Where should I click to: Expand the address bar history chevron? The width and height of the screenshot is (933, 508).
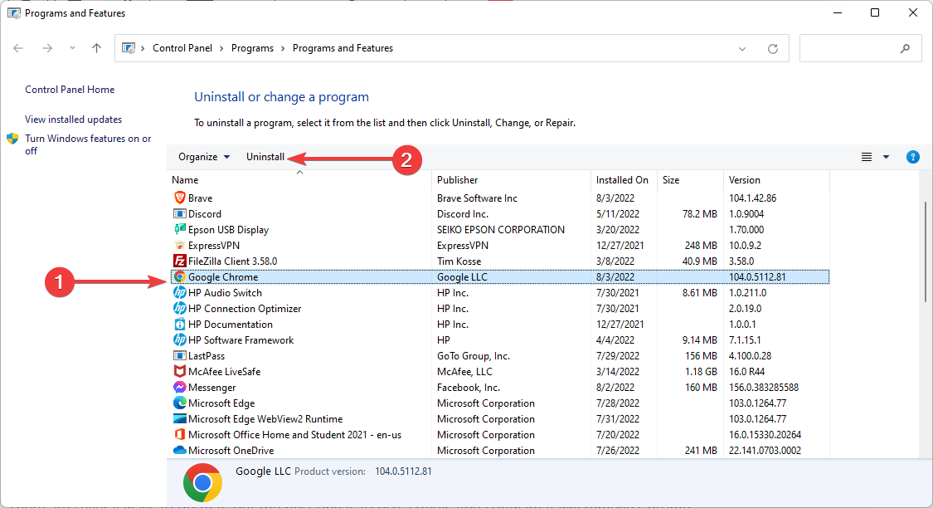[742, 49]
